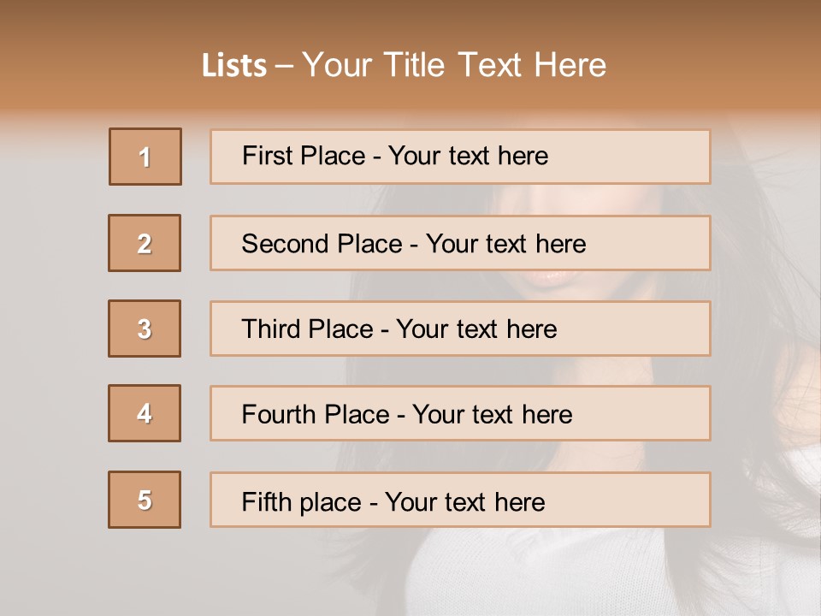Click the empty right end of First Place bar
Viewport: 821px width, 616px height.
(x=650, y=157)
